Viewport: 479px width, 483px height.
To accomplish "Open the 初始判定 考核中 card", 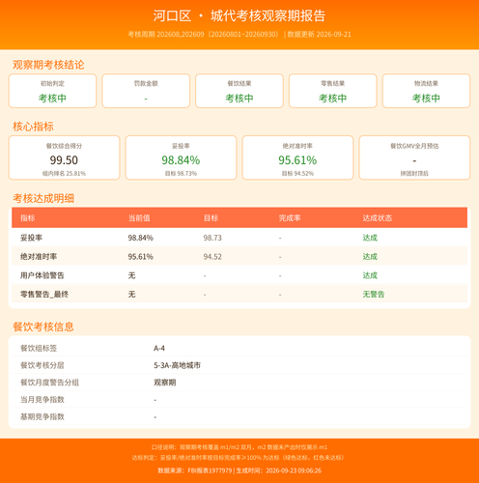I will (52, 91).
